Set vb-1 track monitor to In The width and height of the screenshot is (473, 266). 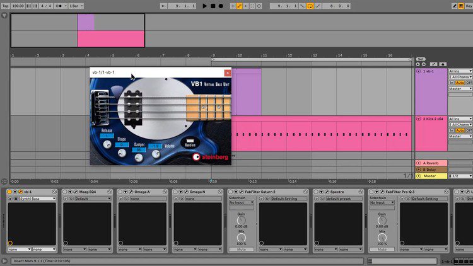coord(452,83)
